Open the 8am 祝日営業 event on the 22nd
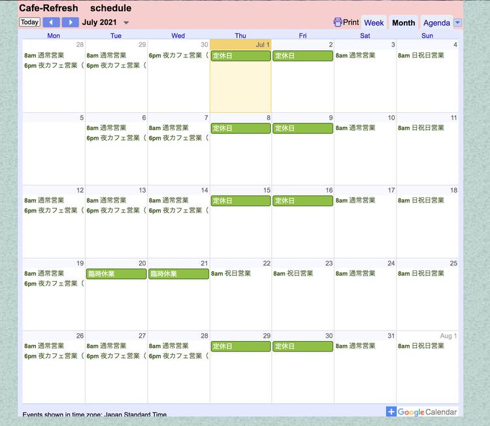The image size is (490, 426). coord(231,274)
